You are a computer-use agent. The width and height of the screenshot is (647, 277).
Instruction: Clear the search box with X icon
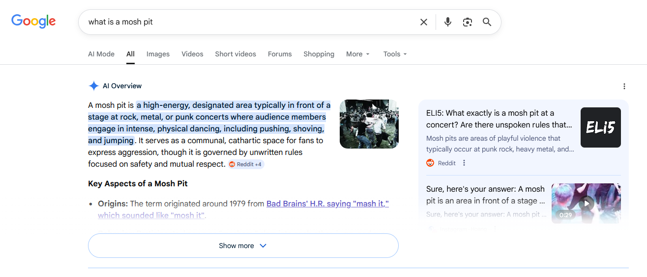(423, 22)
